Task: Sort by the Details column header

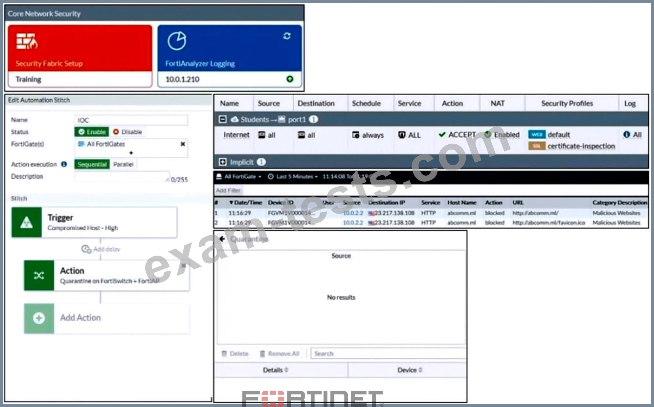Action: tap(275, 370)
